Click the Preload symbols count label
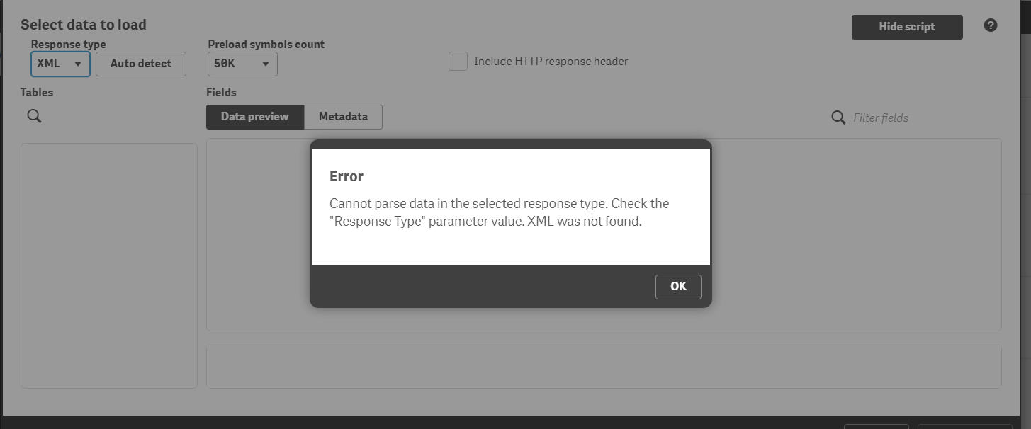Viewport: 1031px width, 429px height. (x=266, y=44)
